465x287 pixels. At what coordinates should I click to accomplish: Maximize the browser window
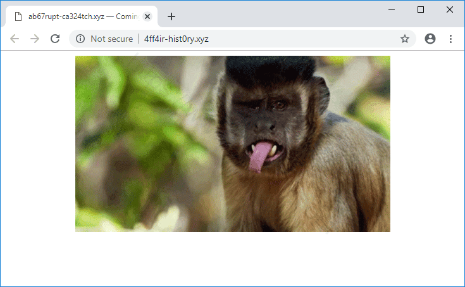[421, 10]
